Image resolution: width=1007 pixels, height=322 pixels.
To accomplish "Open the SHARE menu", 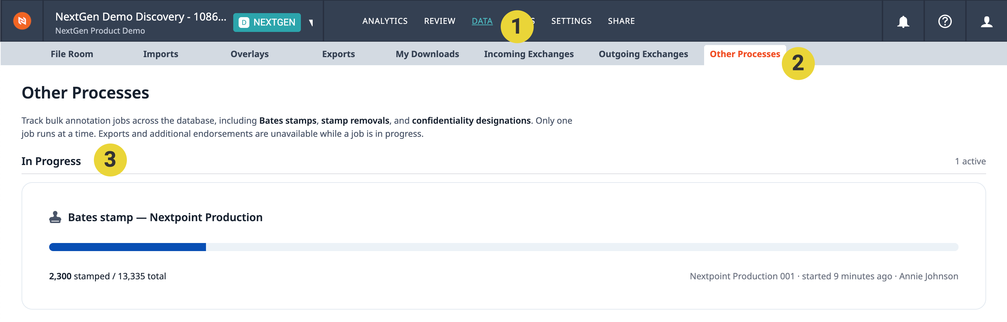I will pos(621,21).
